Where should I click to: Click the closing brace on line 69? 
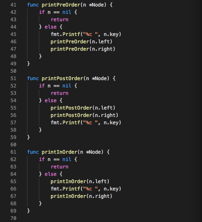coord(29,211)
